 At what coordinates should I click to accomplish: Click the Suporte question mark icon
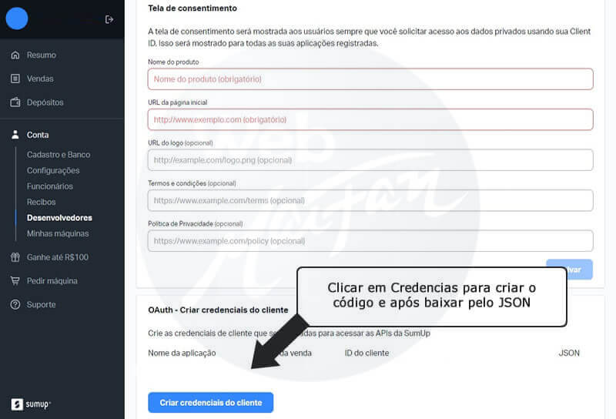click(15, 305)
